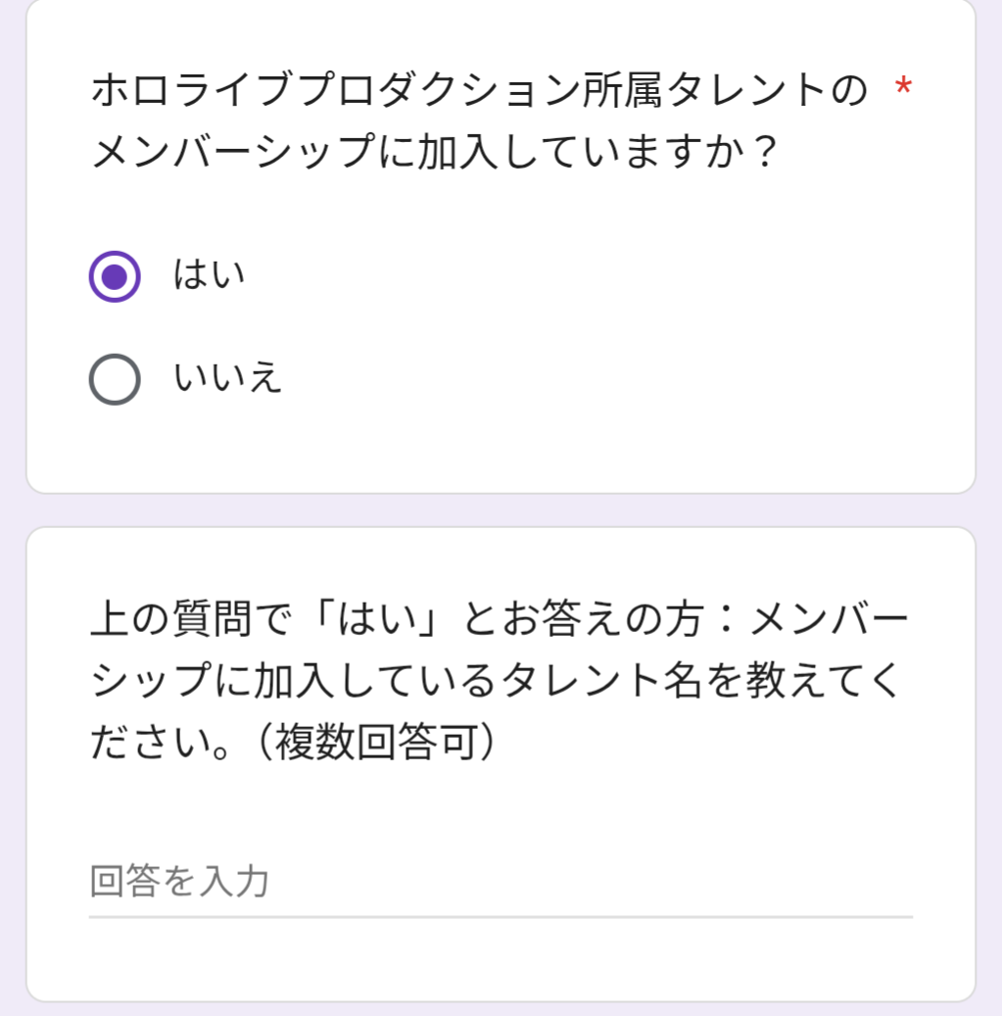The height and width of the screenshot is (1016, 1002).
Task: Click the red required asterisk
Action: point(902,91)
